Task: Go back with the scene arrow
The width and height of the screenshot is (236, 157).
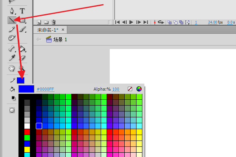Action: [39, 39]
